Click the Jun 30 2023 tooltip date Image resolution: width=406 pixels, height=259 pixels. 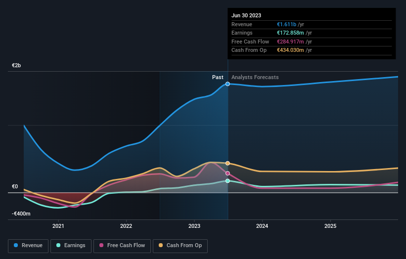[x=246, y=15]
